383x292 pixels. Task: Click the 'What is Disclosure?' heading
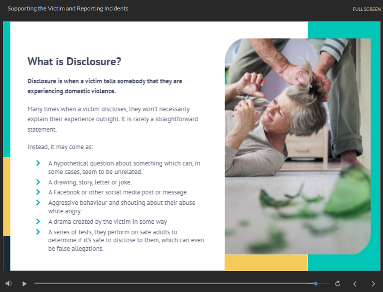[74, 62]
